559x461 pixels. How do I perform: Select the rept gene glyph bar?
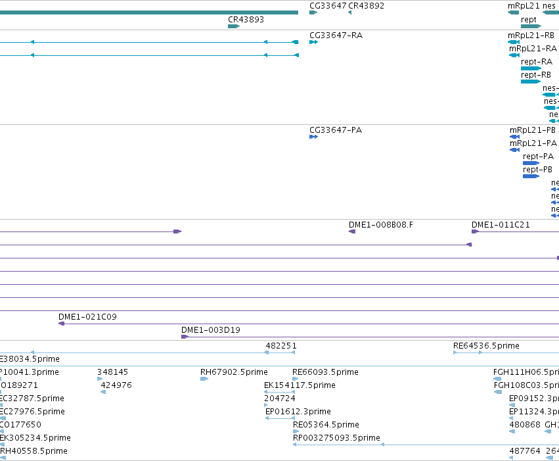[531, 26]
